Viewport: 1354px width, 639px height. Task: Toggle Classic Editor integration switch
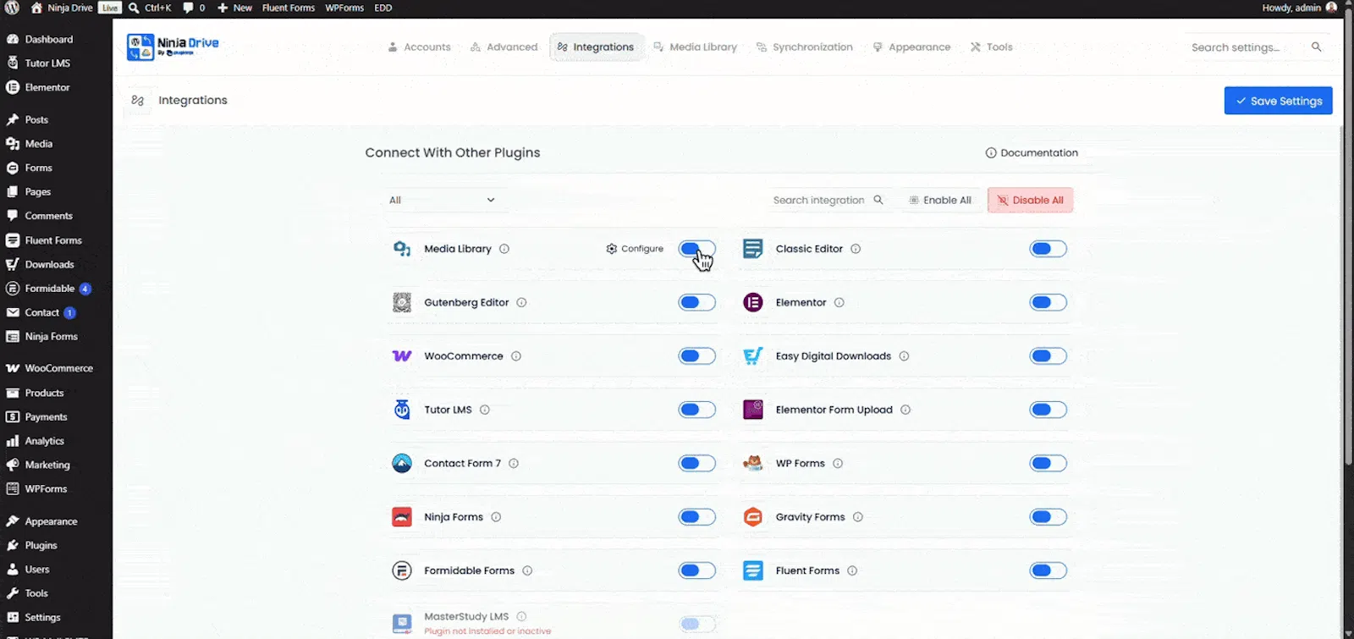[x=1048, y=249]
